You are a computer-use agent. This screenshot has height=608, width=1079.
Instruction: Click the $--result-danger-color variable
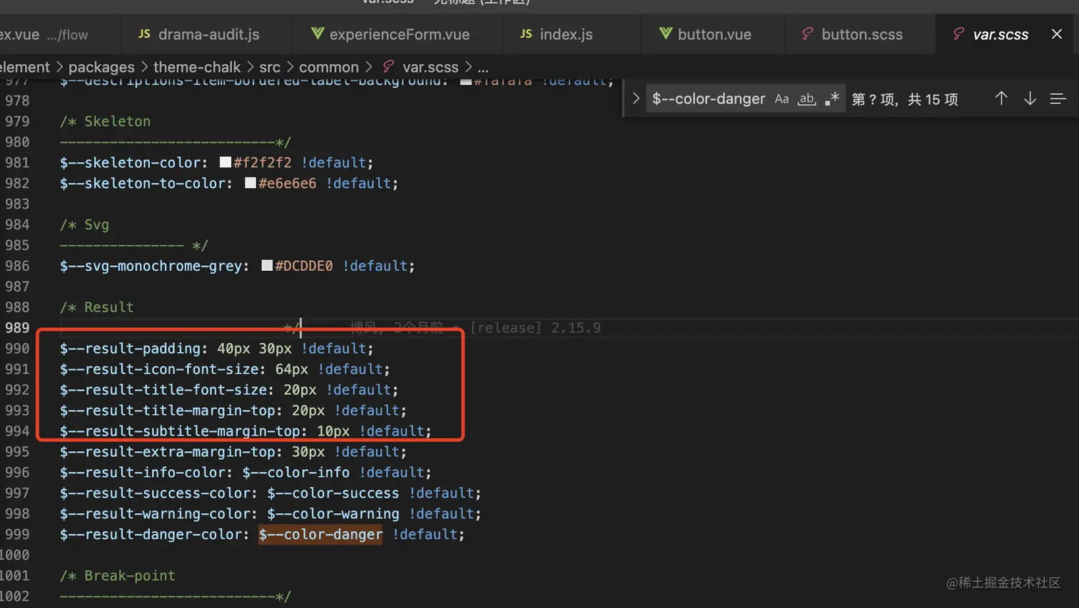pyautogui.click(x=151, y=535)
